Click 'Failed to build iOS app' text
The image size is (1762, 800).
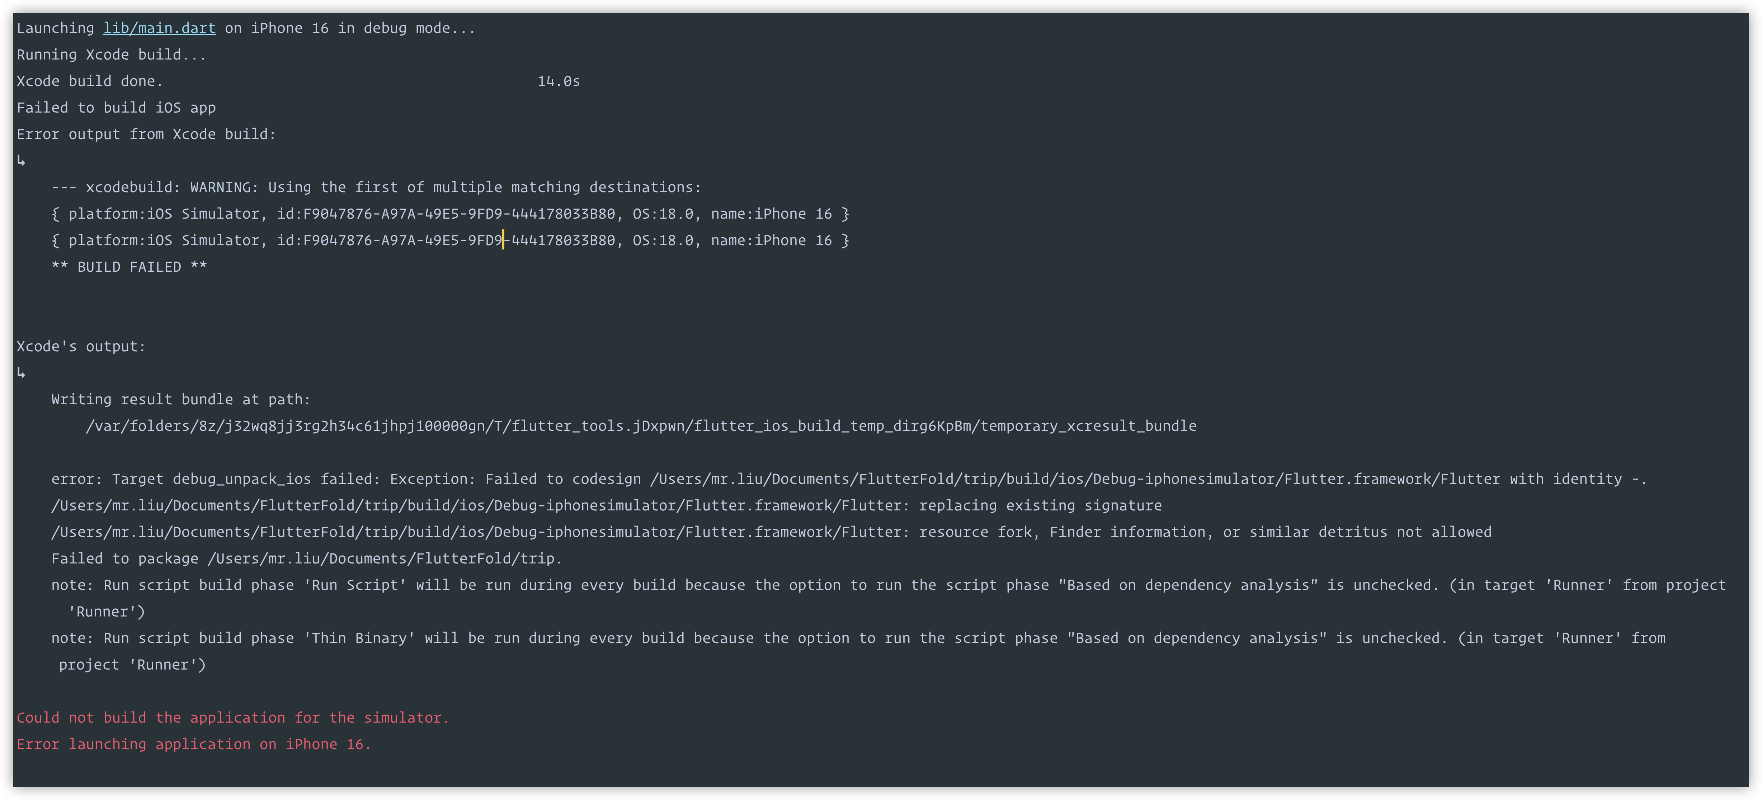point(116,108)
